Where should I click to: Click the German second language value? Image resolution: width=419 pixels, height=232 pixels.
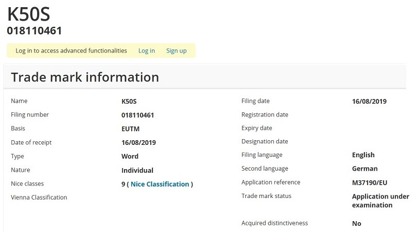[364, 169]
